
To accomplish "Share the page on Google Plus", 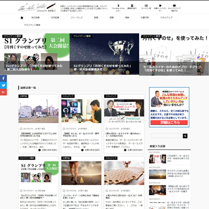I will [x=3, y=92].
